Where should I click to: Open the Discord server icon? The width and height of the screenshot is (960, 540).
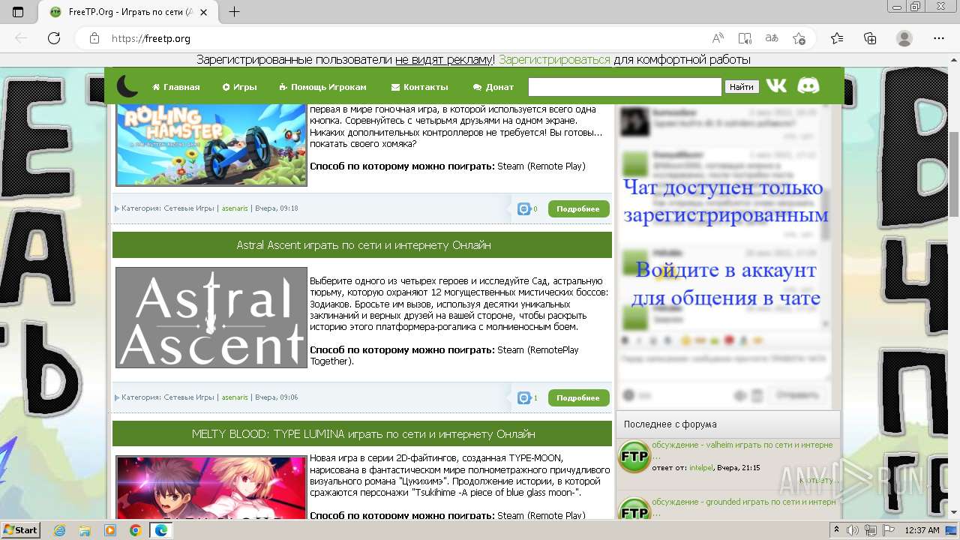click(808, 85)
